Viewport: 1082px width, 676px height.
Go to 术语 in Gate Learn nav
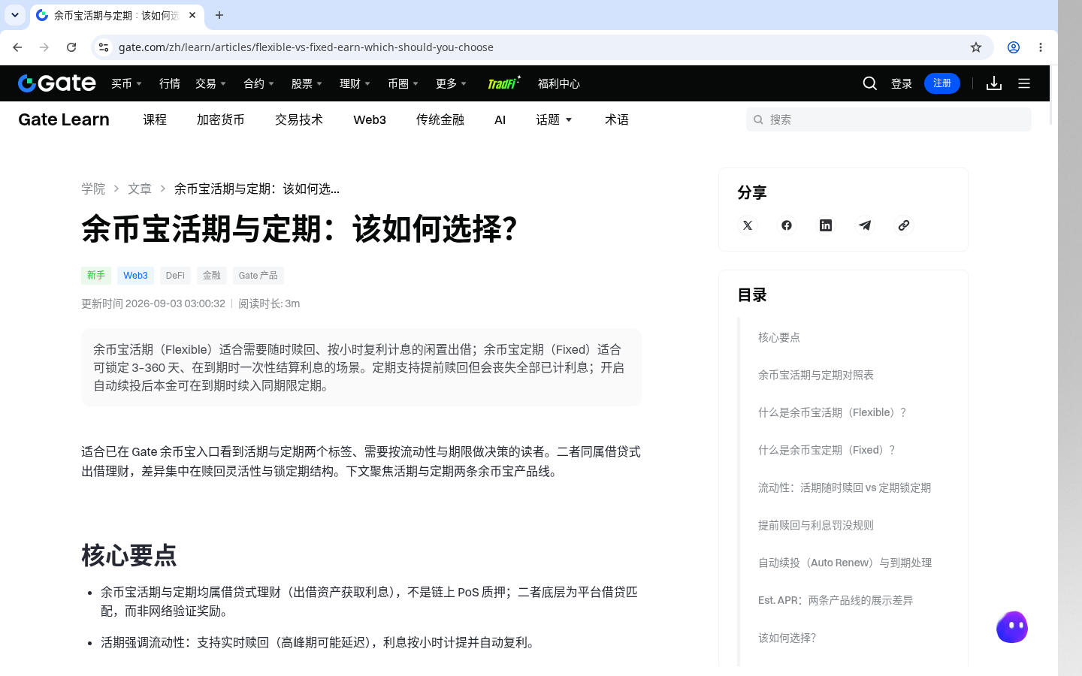pyautogui.click(x=617, y=119)
